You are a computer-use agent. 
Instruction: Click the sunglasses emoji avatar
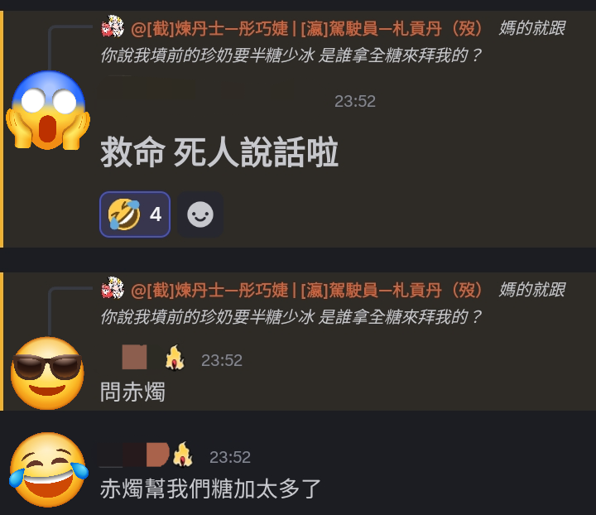coord(47,373)
